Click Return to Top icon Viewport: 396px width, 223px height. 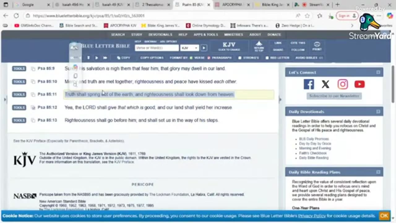tap(259, 46)
